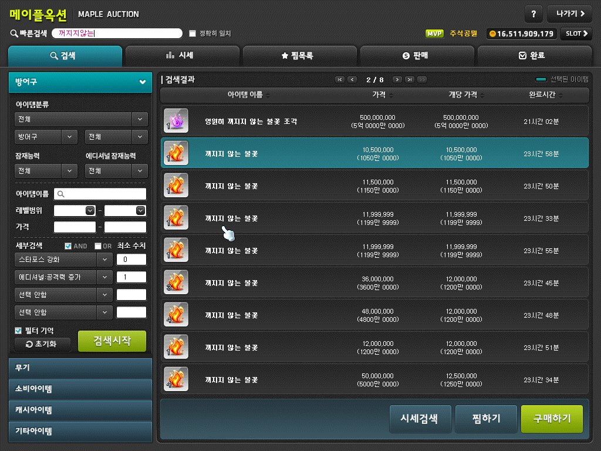Click the 나가기 exit button
The height and width of the screenshot is (451, 601).
[569, 14]
